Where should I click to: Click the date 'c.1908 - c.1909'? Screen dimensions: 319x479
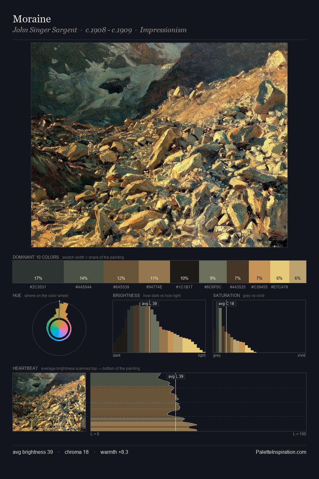click(108, 30)
